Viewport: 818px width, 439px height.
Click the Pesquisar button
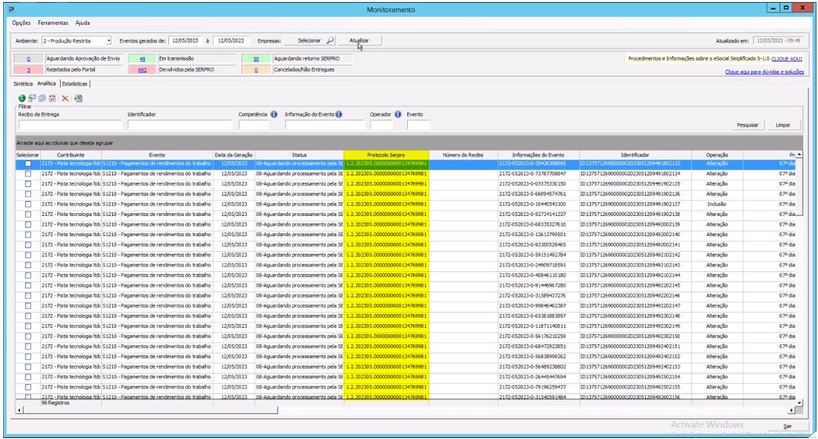click(x=748, y=125)
